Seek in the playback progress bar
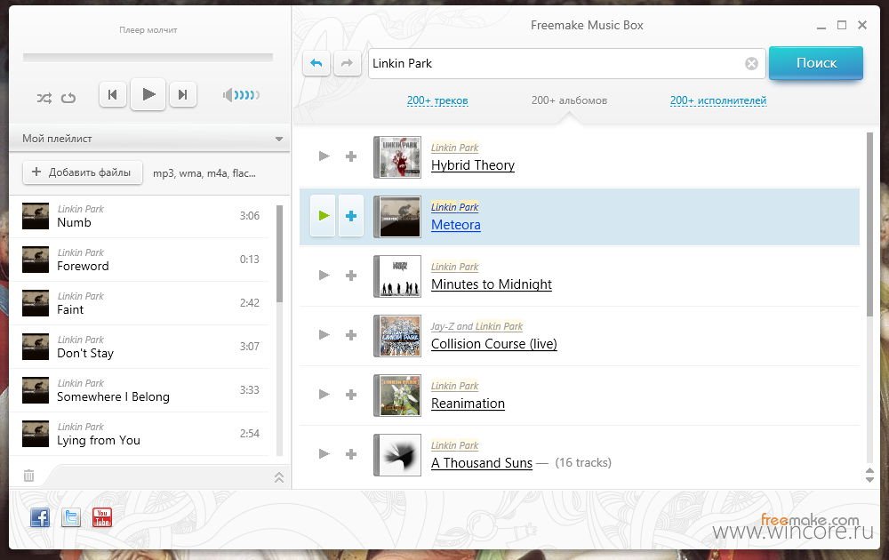 click(148, 57)
